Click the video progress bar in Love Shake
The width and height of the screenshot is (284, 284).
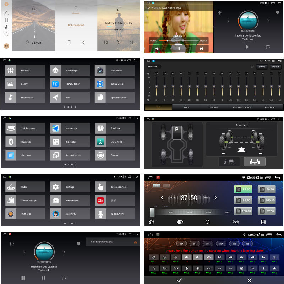(179, 41)
